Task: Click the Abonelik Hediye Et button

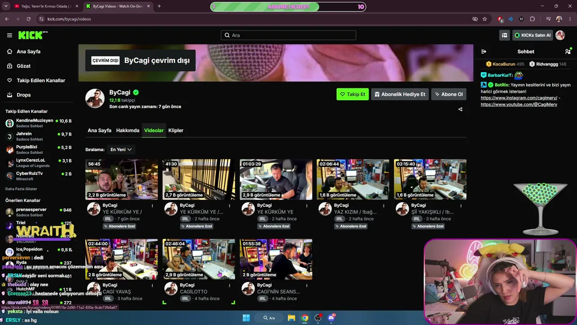Action: [x=400, y=94]
